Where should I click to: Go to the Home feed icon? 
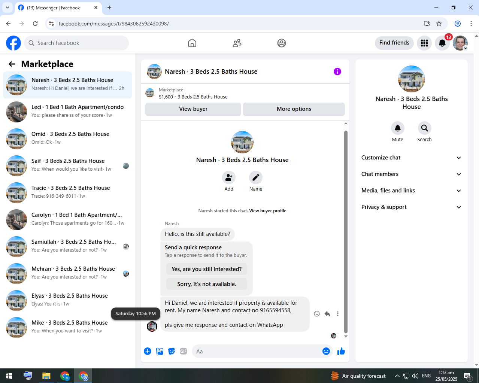192,43
